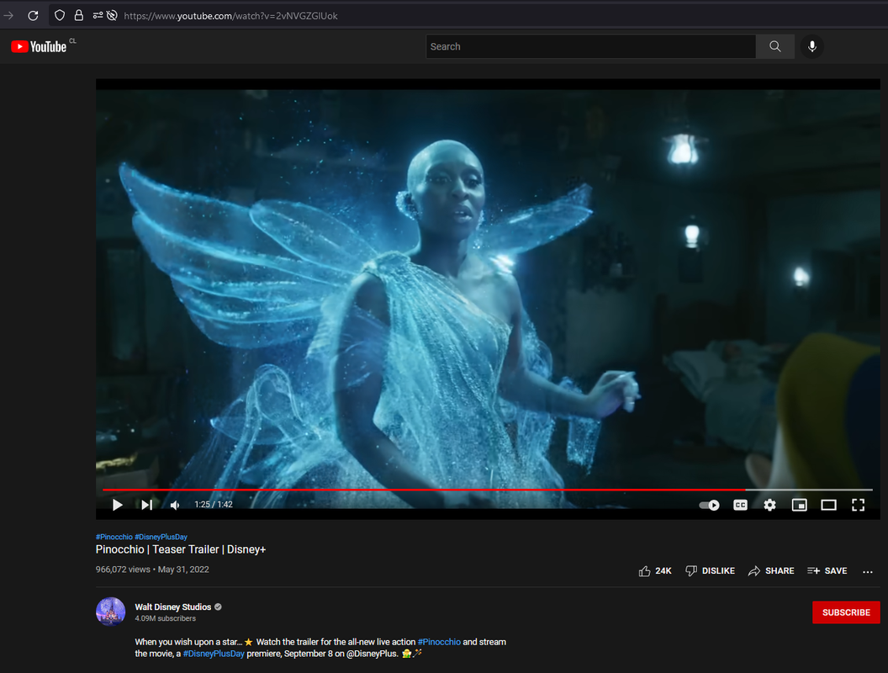This screenshot has width=888, height=673.
Task: Open the site permissions icon in address bar
Action: coord(98,16)
